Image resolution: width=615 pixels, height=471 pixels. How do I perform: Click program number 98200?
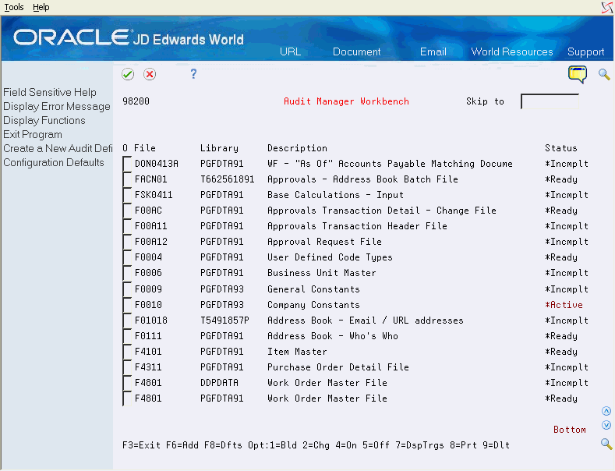point(136,101)
